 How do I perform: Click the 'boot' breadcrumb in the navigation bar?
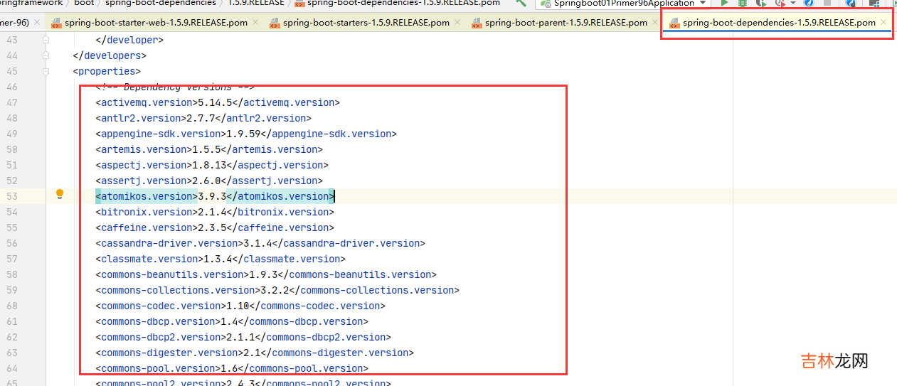(x=84, y=3)
